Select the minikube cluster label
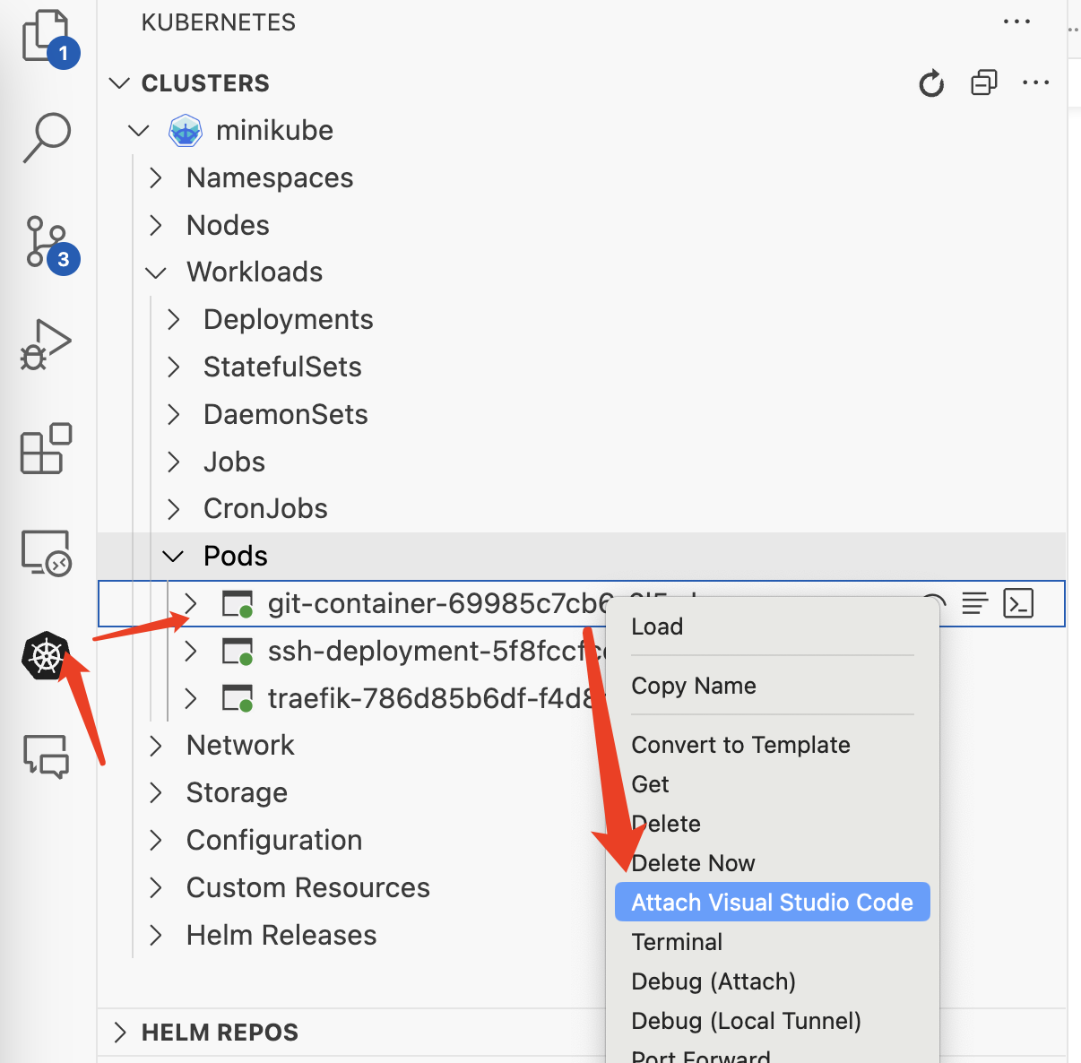1081x1063 pixels. (x=274, y=131)
